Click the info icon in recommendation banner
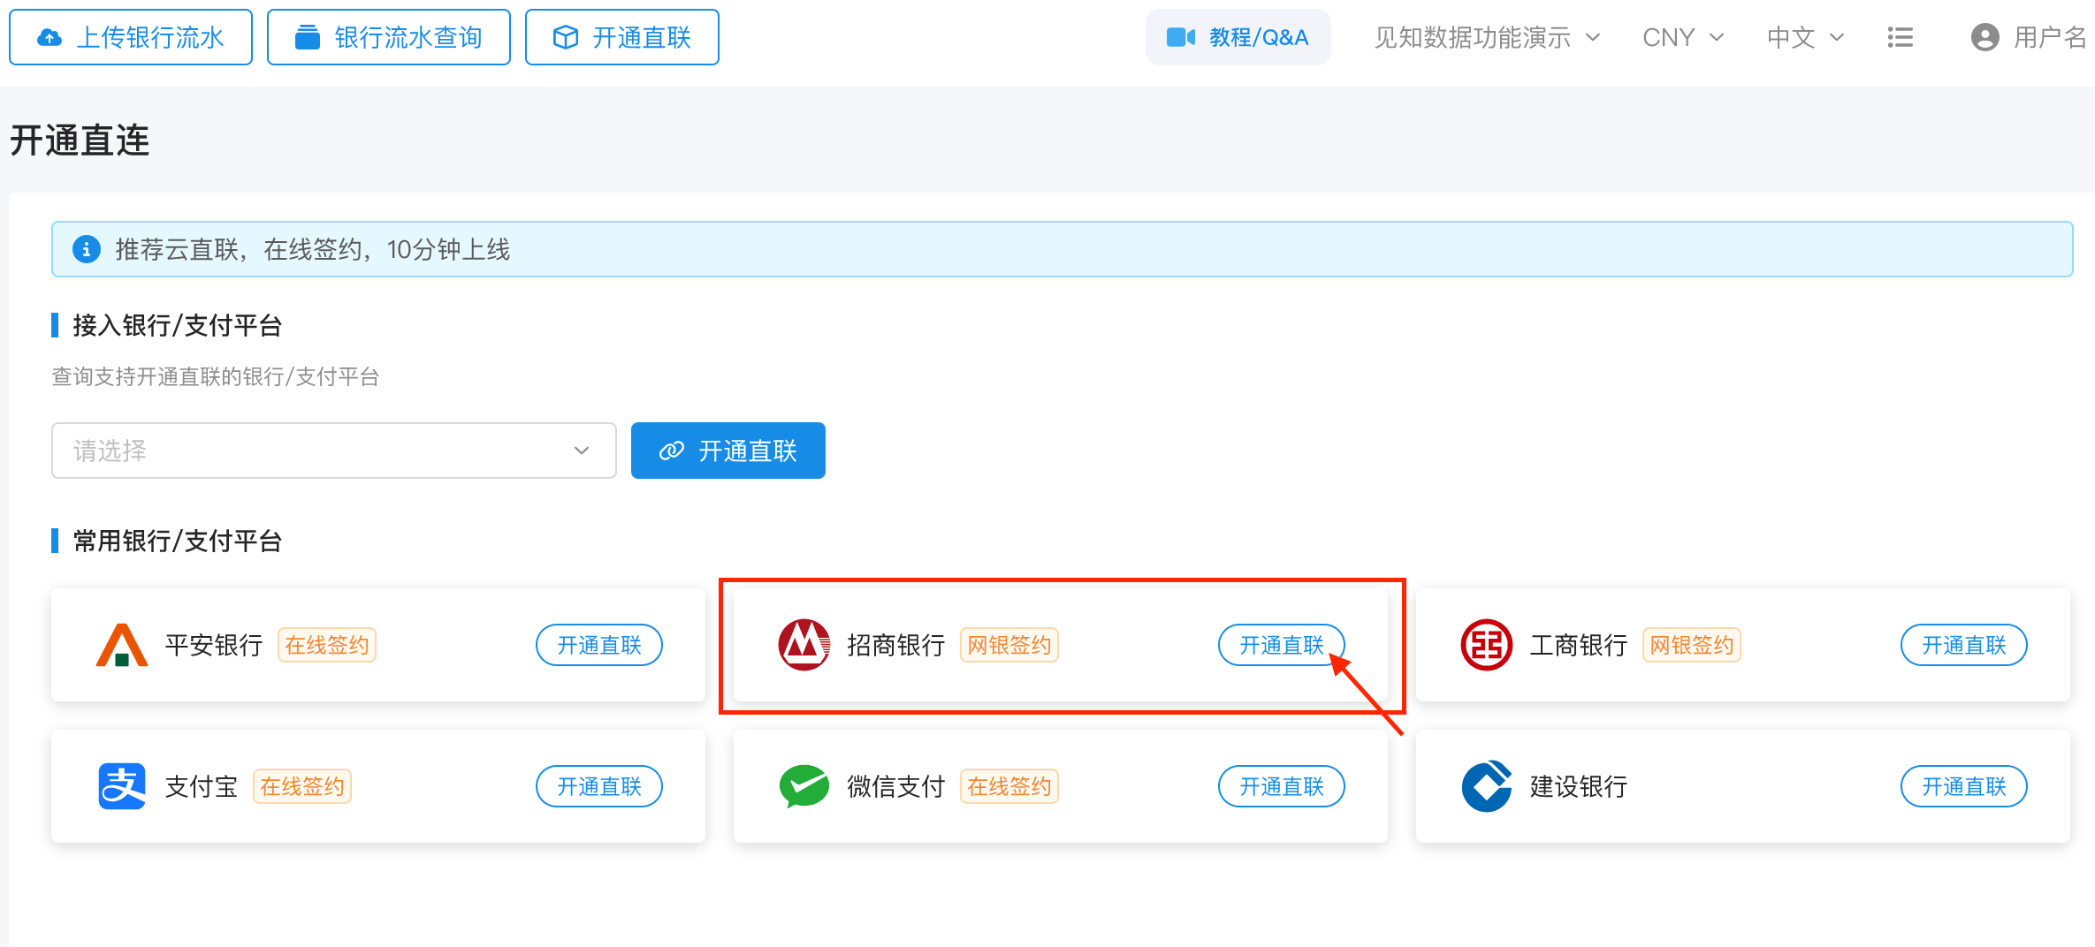This screenshot has height=947, width=2095. pyautogui.click(x=86, y=249)
